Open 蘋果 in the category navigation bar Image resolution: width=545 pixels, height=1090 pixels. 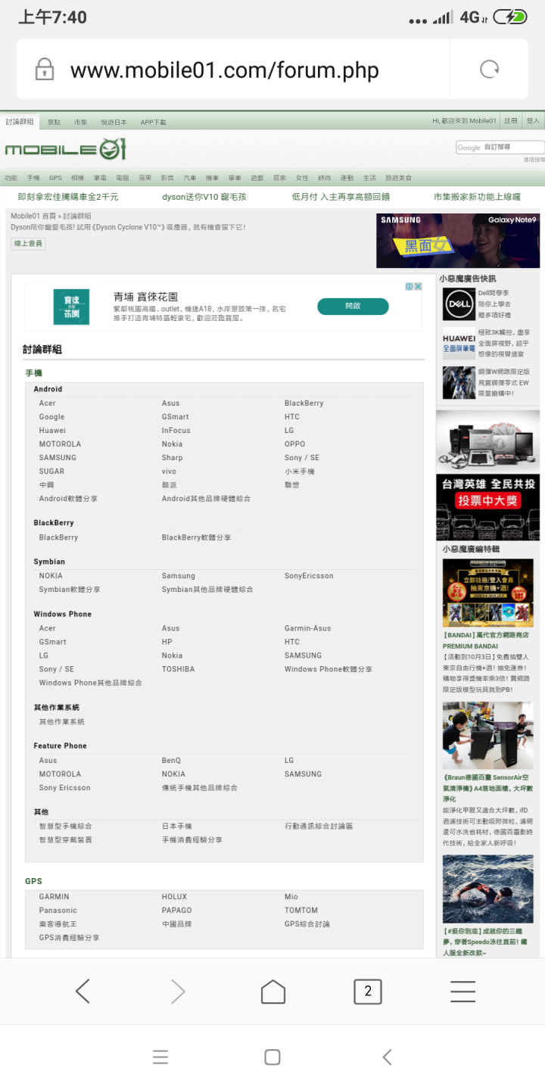pos(145,178)
